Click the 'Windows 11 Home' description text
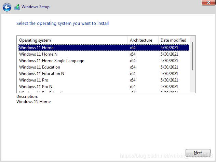The width and height of the screenshot is (216, 162). (33, 102)
